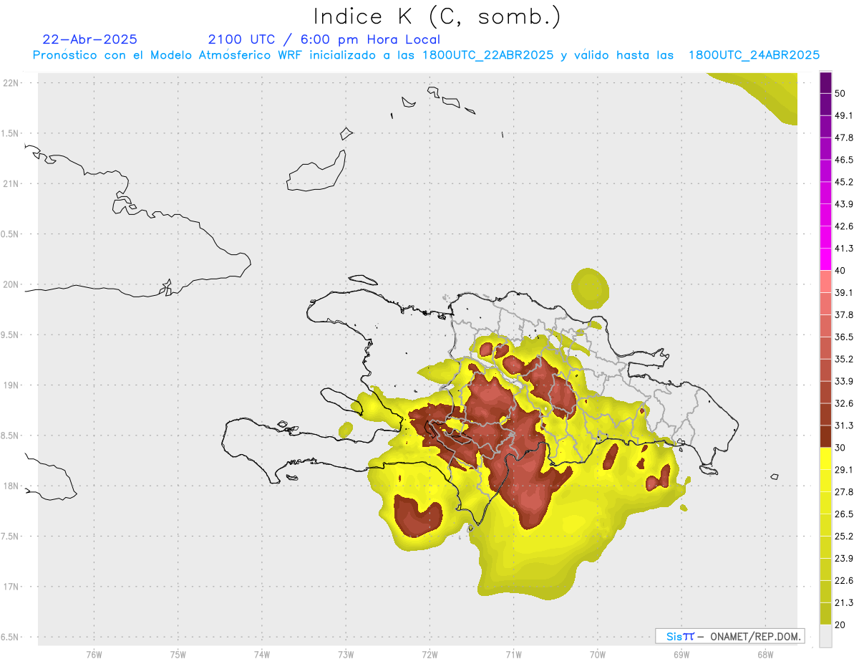Image resolution: width=859 pixels, height=664 pixels.
Task: Click the '76W' longitude label
Action: tap(94, 655)
